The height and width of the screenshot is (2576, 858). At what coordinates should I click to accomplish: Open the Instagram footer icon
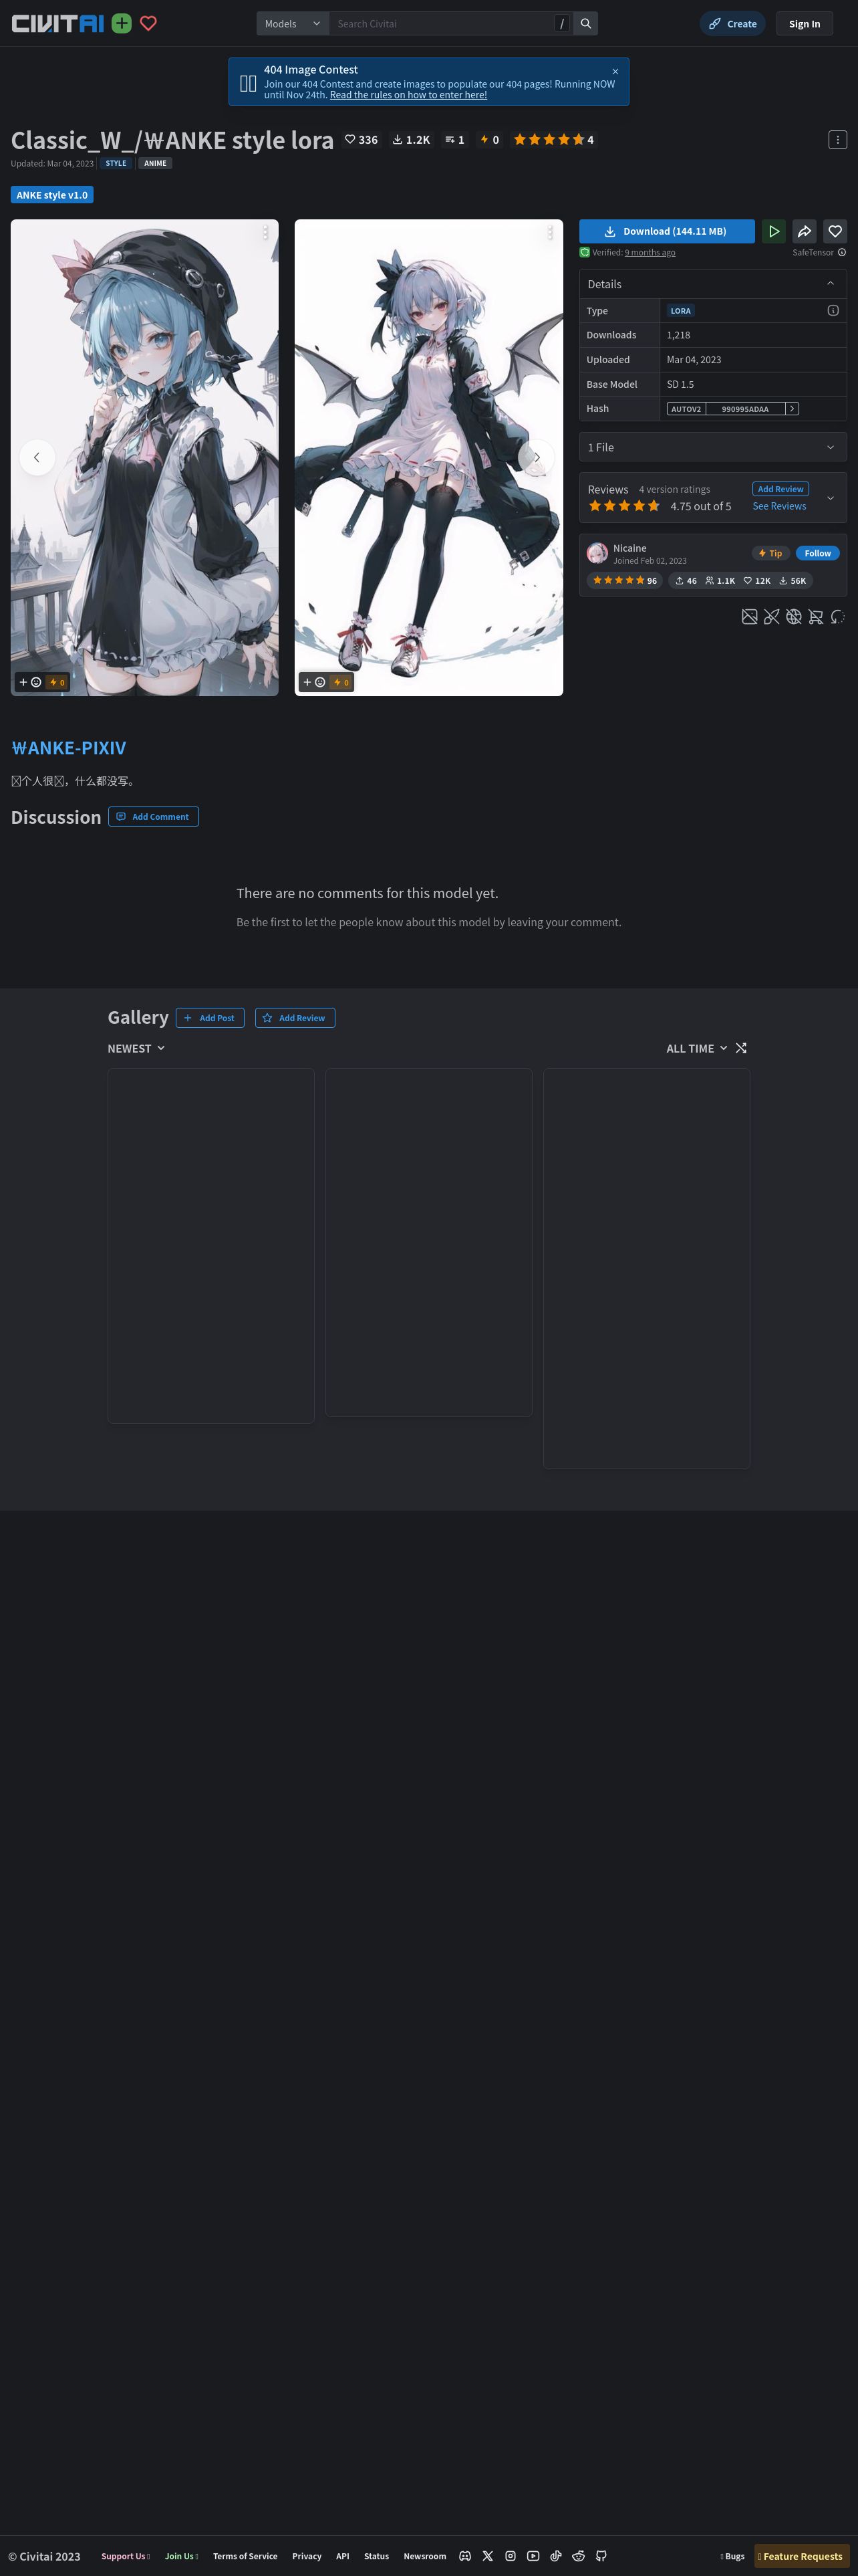pos(511,2555)
